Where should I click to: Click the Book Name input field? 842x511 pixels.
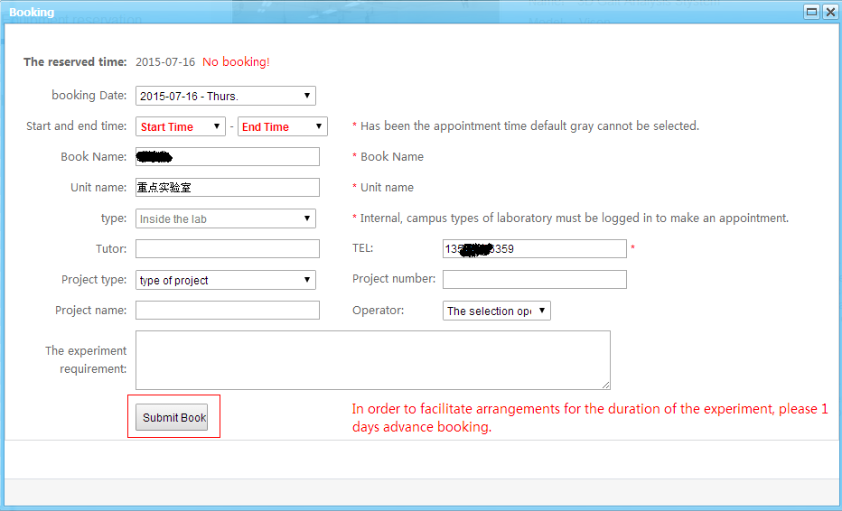click(x=228, y=157)
